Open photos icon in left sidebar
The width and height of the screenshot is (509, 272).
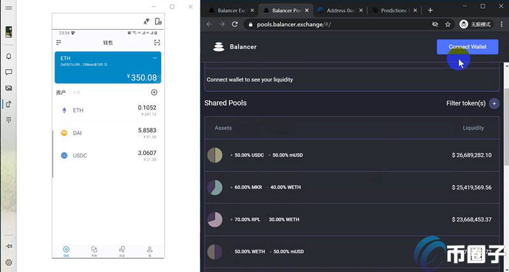pos(9,88)
